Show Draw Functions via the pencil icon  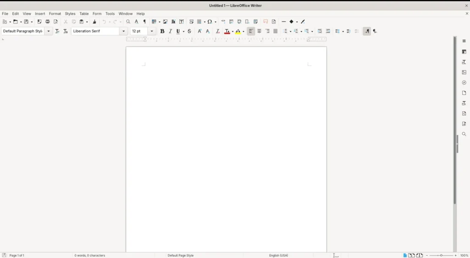coord(303,22)
